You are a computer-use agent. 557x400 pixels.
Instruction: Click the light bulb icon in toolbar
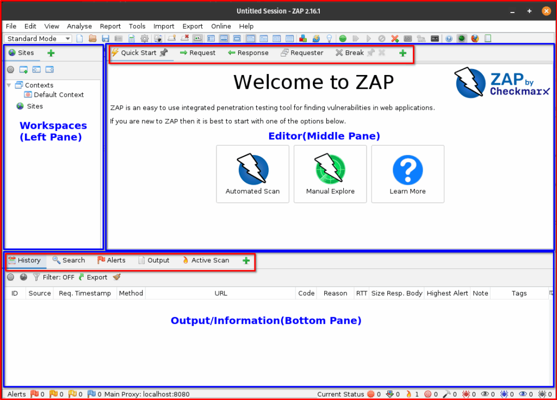click(329, 39)
